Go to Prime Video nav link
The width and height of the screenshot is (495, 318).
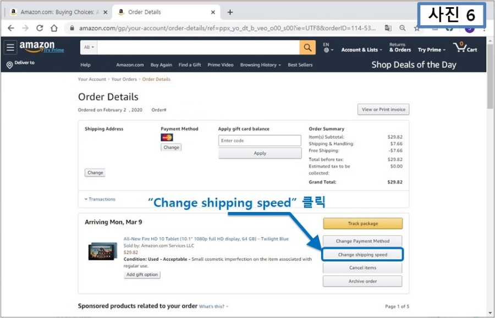point(221,65)
